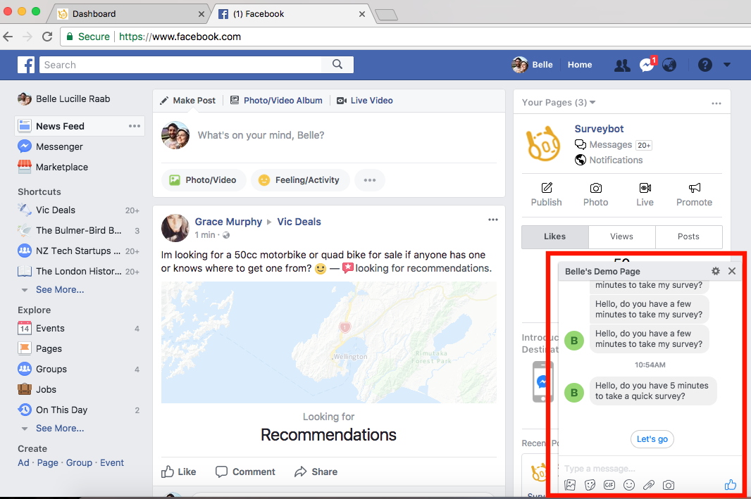
Task: Open the Vic Deals group link in post
Action: coord(299,222)
